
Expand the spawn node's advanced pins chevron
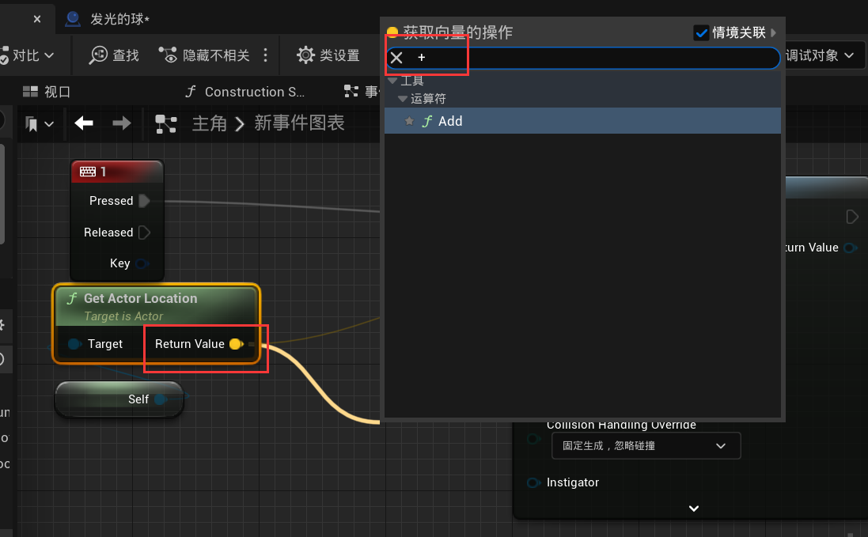[694, 509]
